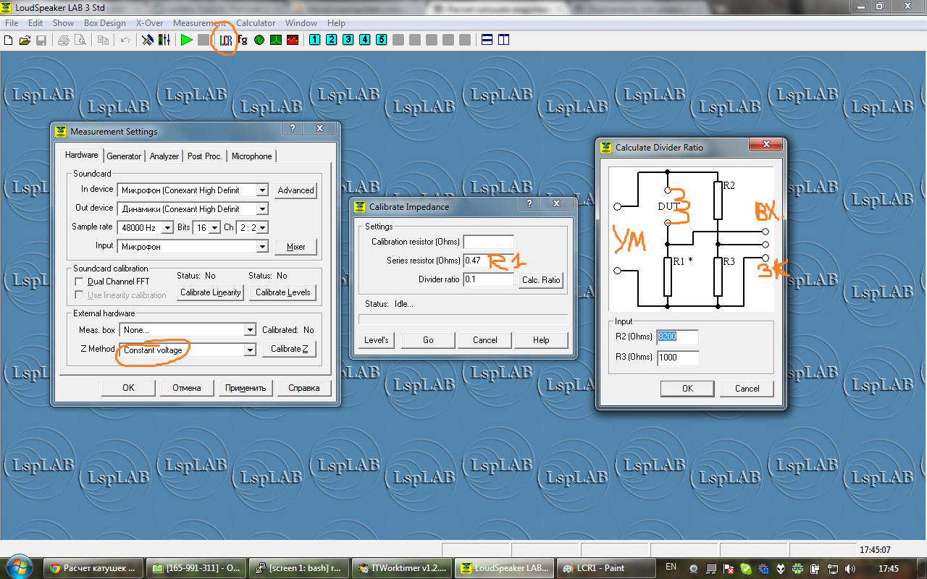Switch to the Microphone tab
The width and height of the screenshot is (927, 579).
[x=252, y=156]
